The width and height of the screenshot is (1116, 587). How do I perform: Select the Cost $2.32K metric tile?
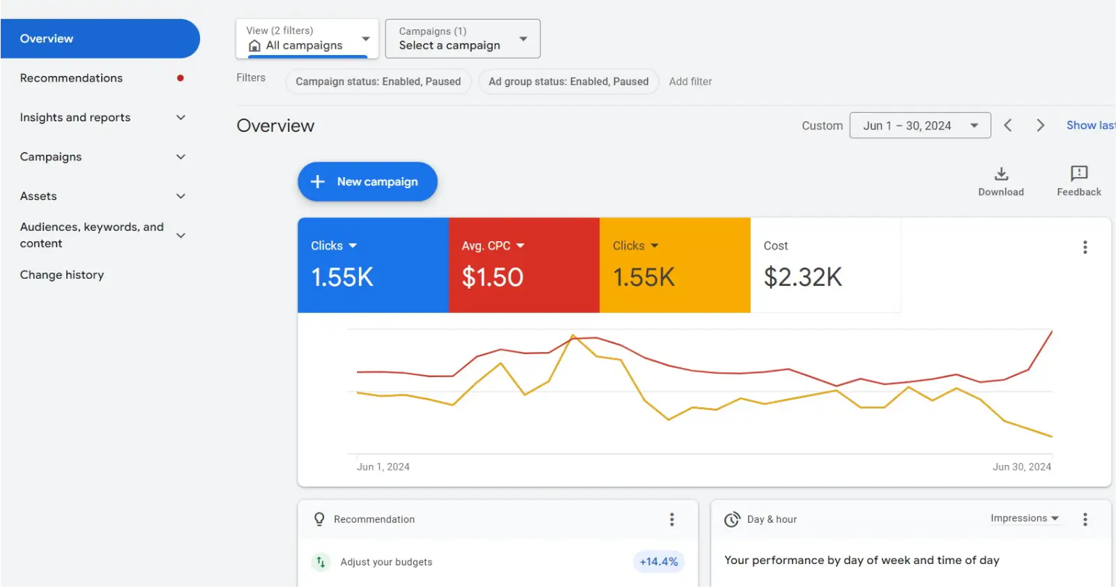825,265
